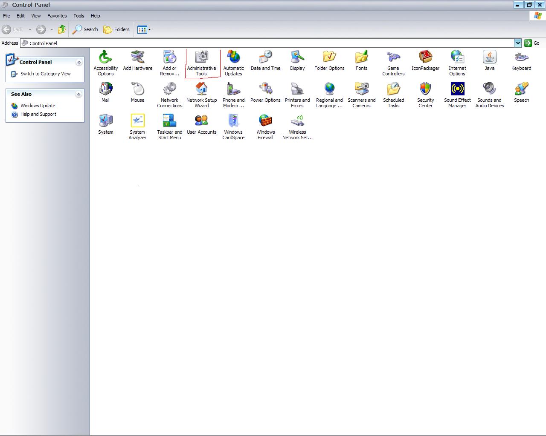Viewport: 546px width, 436px height.
Task: Click the Go button
Action: tap(532, 43)
